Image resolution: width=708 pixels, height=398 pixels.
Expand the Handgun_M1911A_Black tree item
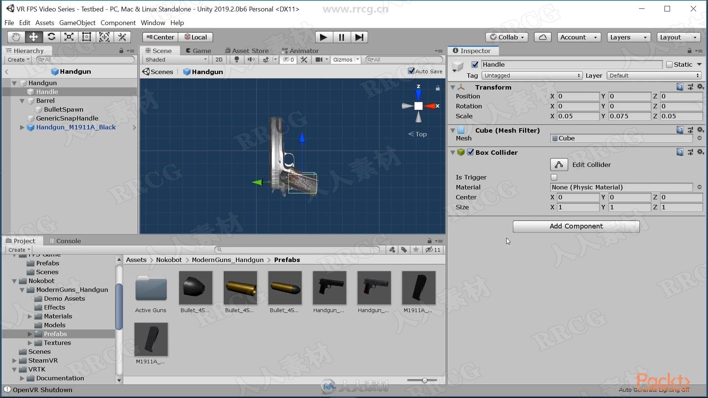[22, 127]
